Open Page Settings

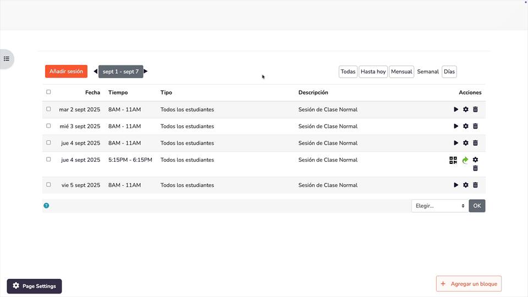click(x=34, y=286)
